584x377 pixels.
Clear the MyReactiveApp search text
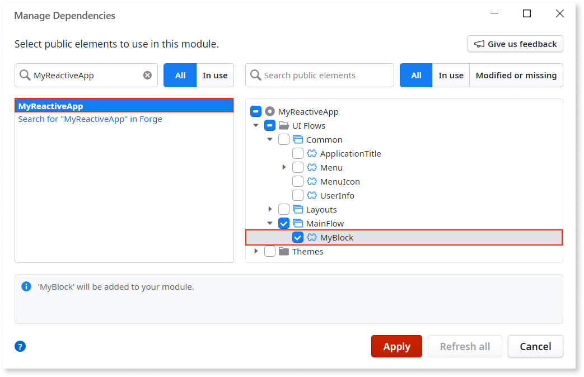click(147, 76)
